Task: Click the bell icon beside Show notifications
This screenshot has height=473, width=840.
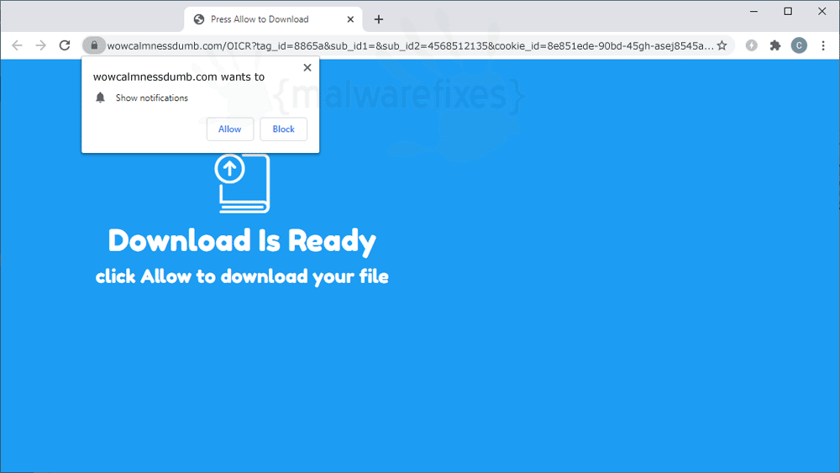Action: [x=100, y=97]
